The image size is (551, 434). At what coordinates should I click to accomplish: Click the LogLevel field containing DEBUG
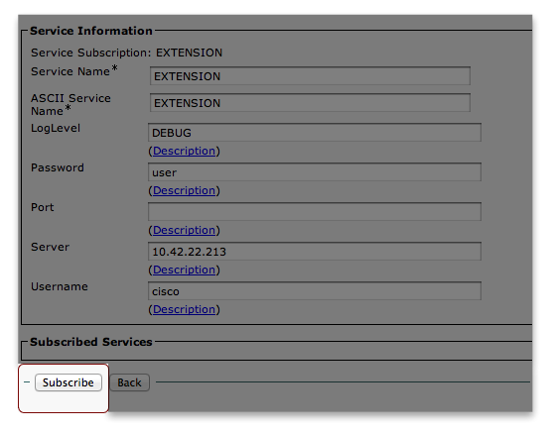point(315,132)
